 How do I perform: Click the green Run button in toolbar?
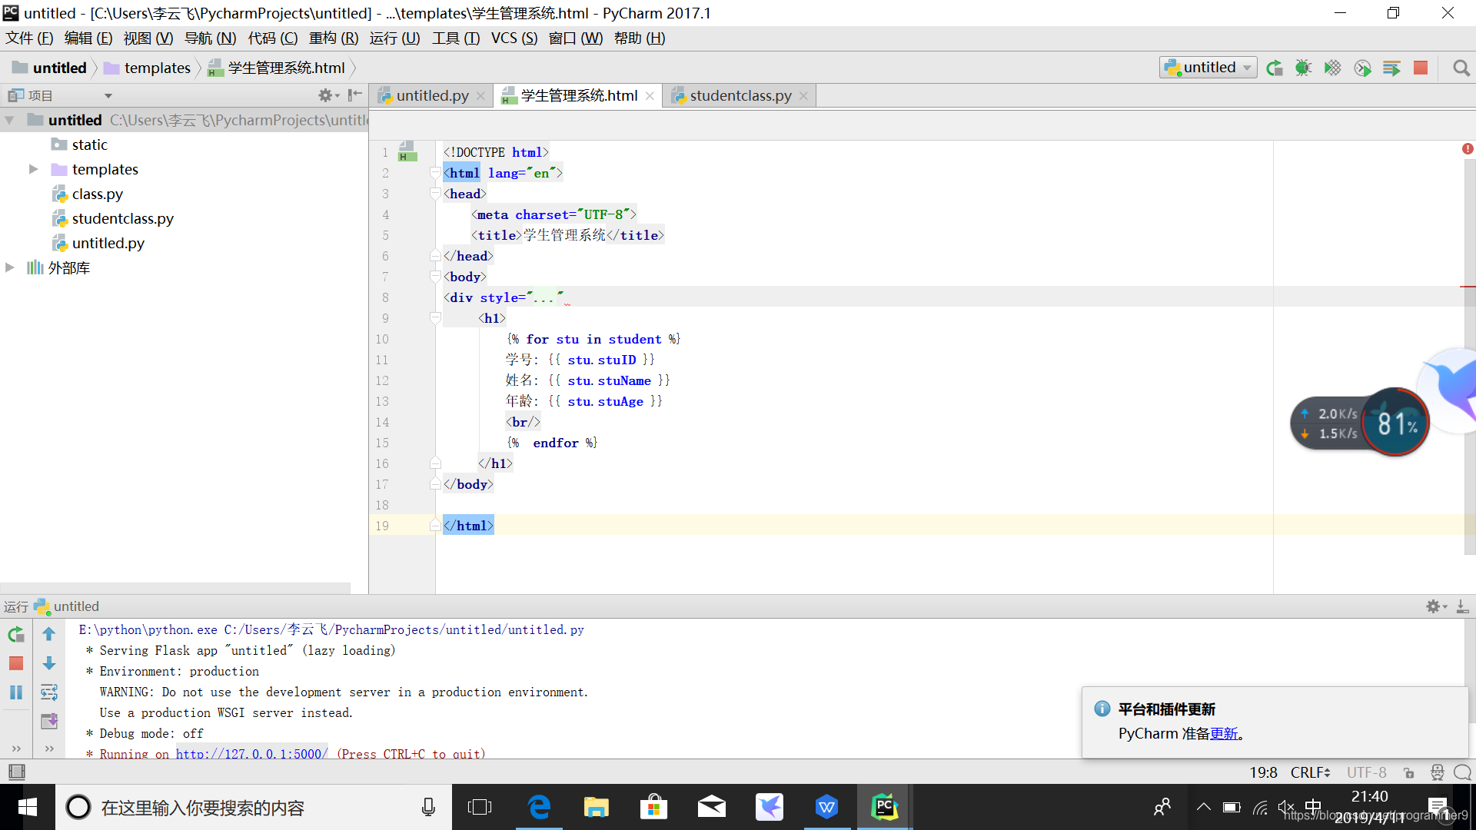click(1274, 68)
